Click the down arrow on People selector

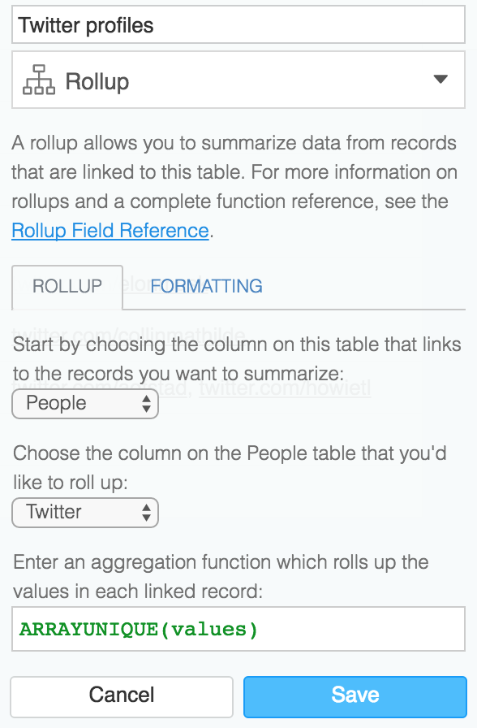tap(147, 409)
